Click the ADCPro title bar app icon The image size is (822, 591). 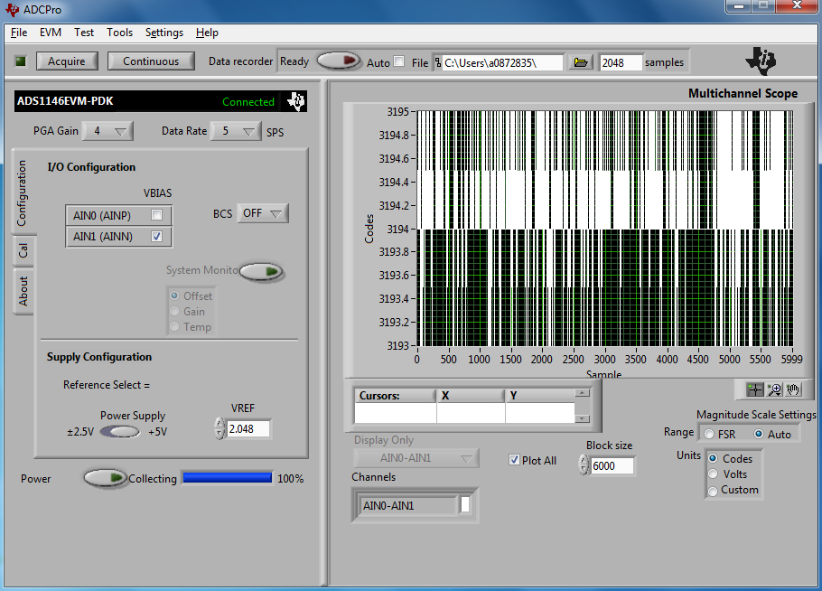click(x=12, y=9)
